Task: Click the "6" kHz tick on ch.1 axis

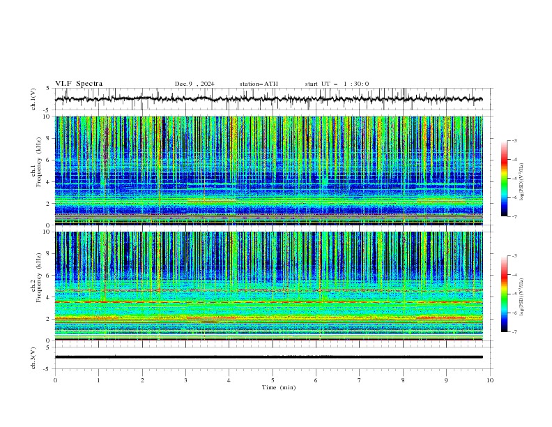Action: click(49, 160)
